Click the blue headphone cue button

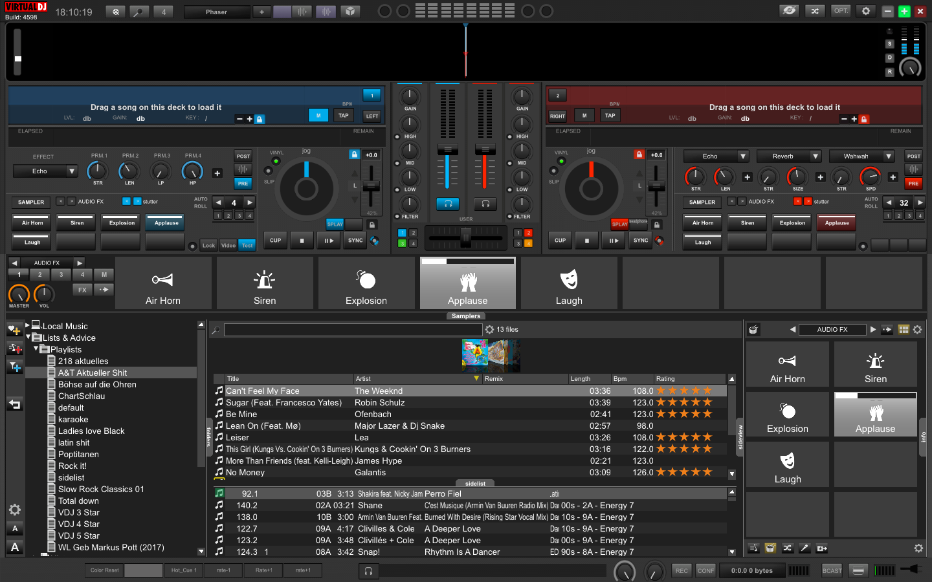tap(447, 204)
